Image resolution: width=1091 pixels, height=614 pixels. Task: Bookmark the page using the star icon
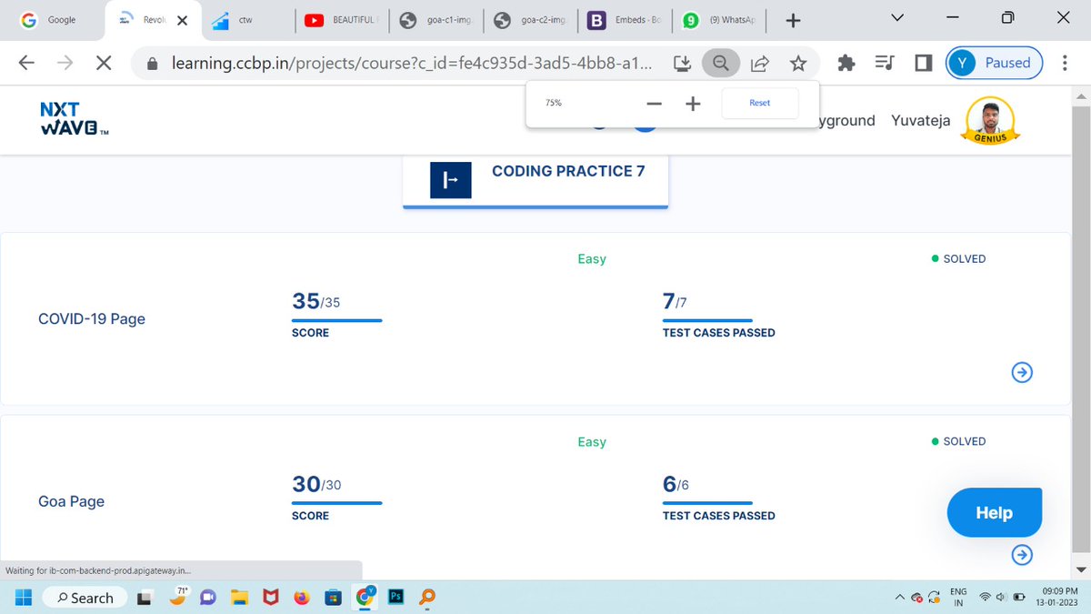click(798, 63)
